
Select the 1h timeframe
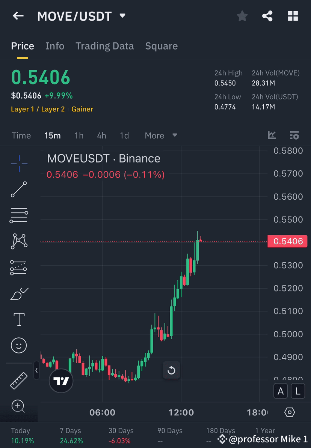(x=79, y=135)
